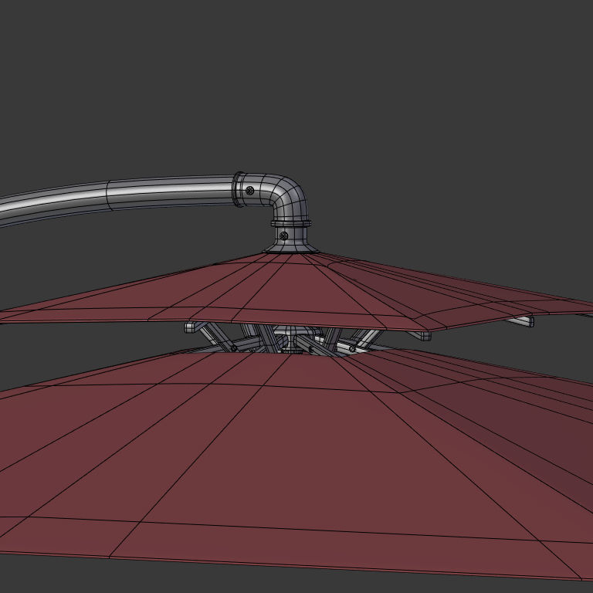Click the screw on the flared base fitting
This screenshot has width=593, height=593.
(x=283, y=236)
